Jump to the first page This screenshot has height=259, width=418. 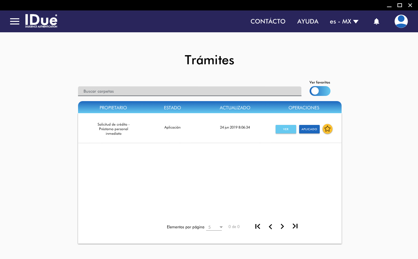258,226
